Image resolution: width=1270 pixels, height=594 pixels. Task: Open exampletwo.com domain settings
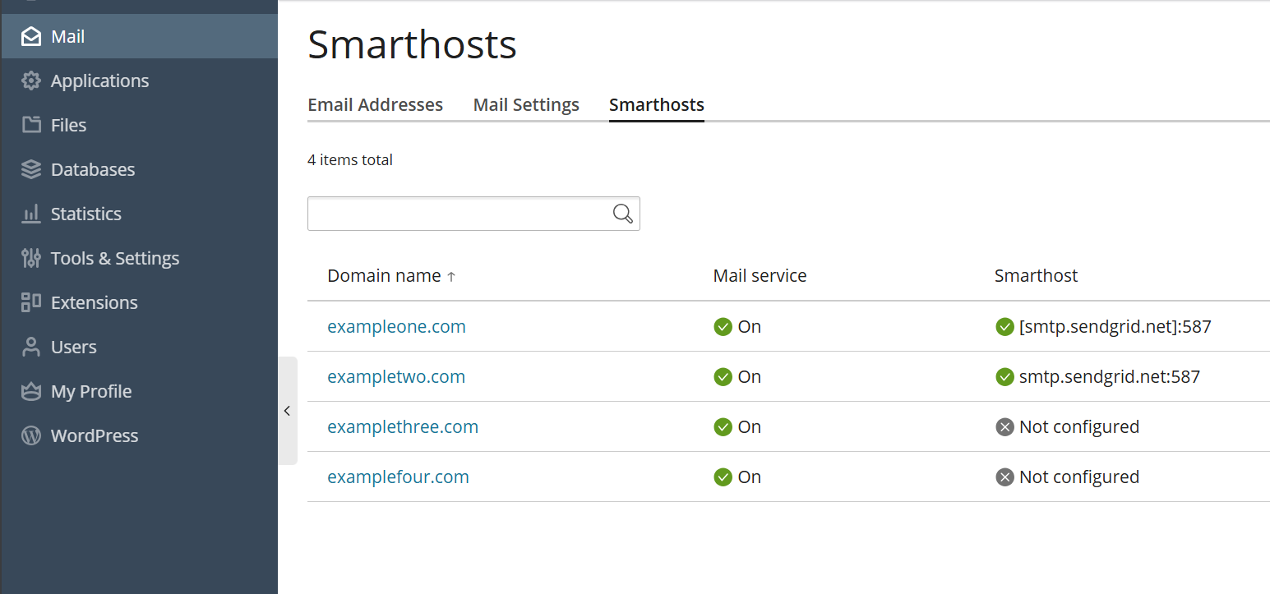point(396,376)
